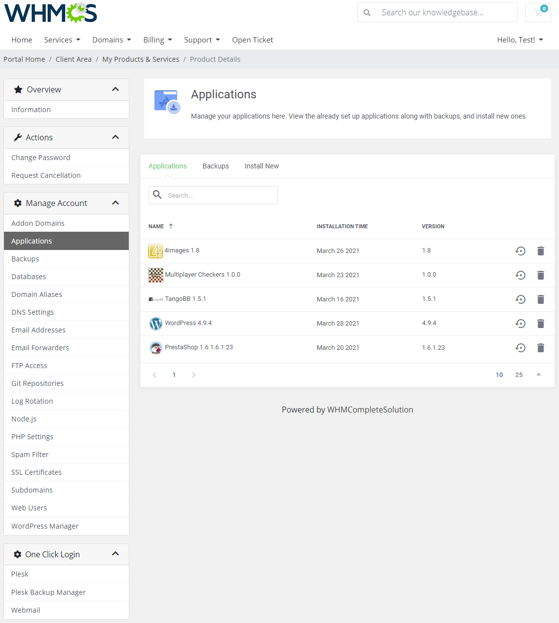Open the shopping cart icon
Image resolution: width=559 pixels, height=623 pixels.
tap(538, 12)
